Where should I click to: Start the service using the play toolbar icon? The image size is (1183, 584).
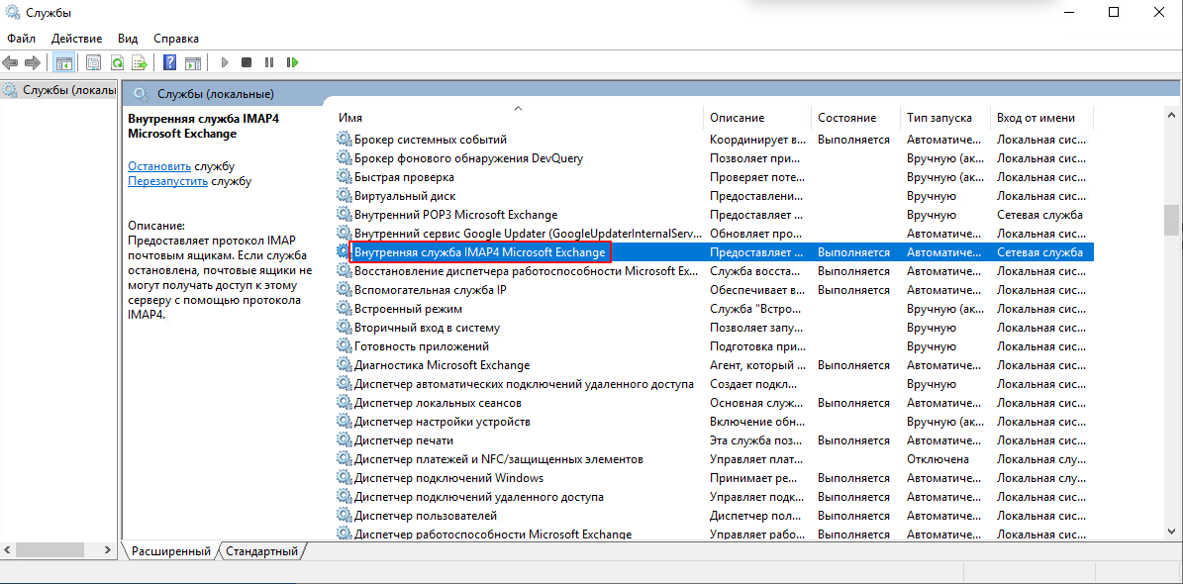click(x=225, y=61)
